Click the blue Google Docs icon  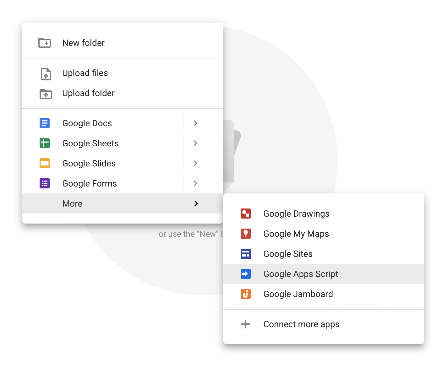(45, 123)
